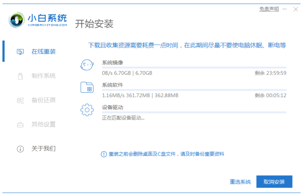
Task: Click the 开始安装 page title
Action: 94,24
